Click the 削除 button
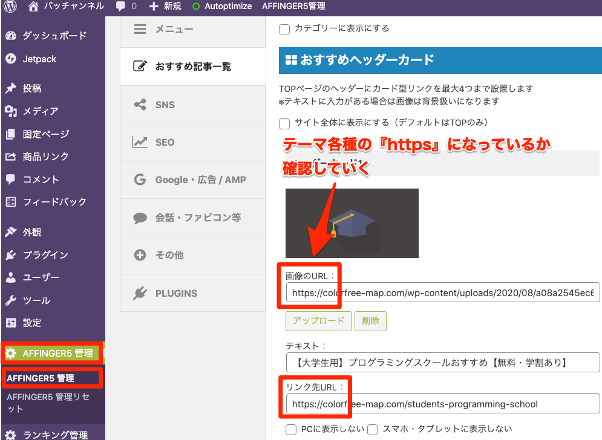This screenshot has height=440, width=602. point(370,321)
